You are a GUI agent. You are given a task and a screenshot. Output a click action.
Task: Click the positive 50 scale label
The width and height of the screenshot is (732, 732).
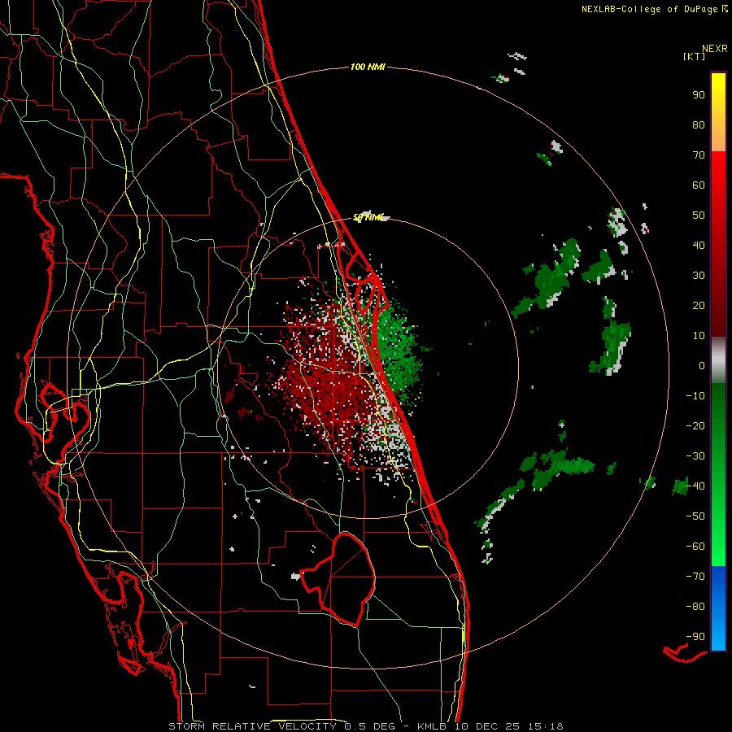click(699, 216)
